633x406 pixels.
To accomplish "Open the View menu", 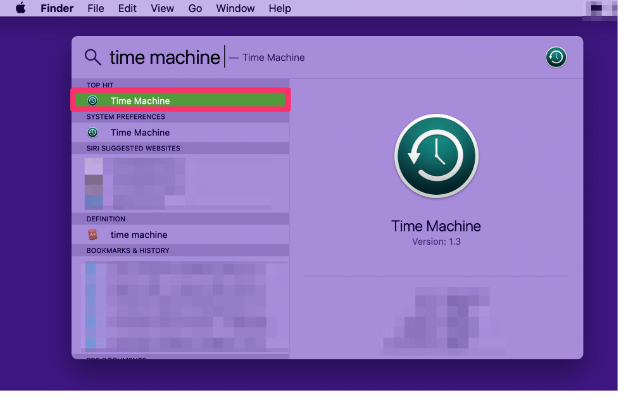I will coord(162,8).
